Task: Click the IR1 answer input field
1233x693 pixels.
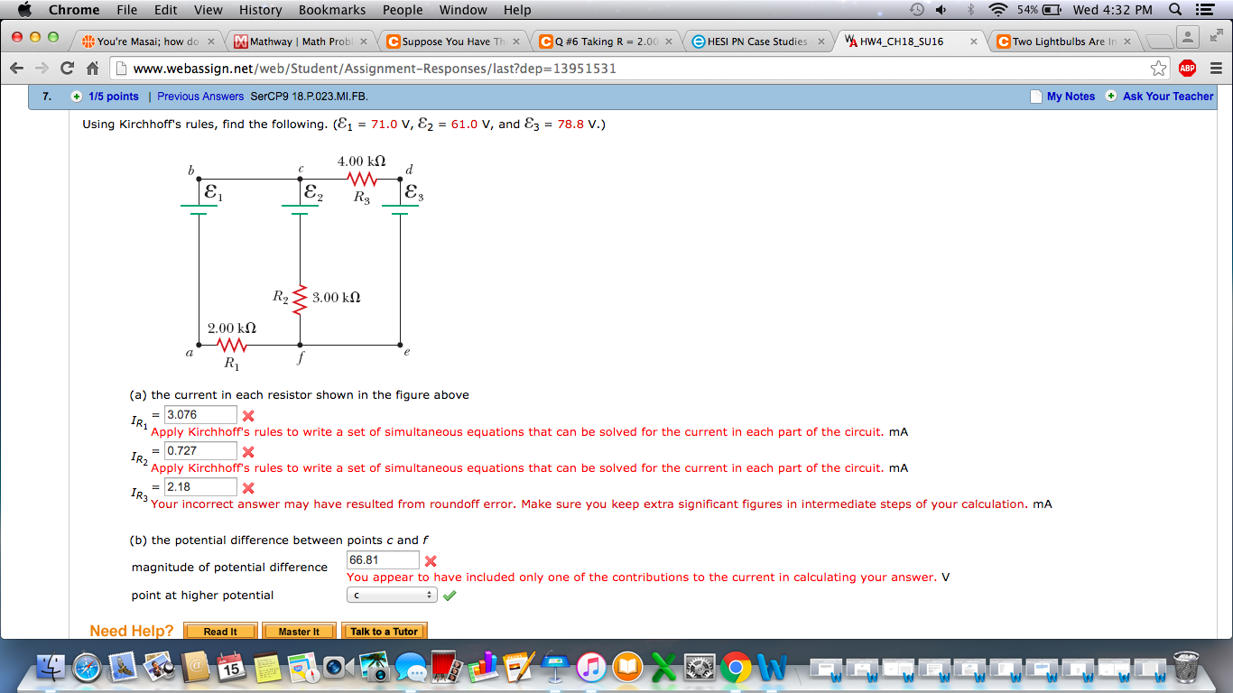Action: click(x=200, y=414)
